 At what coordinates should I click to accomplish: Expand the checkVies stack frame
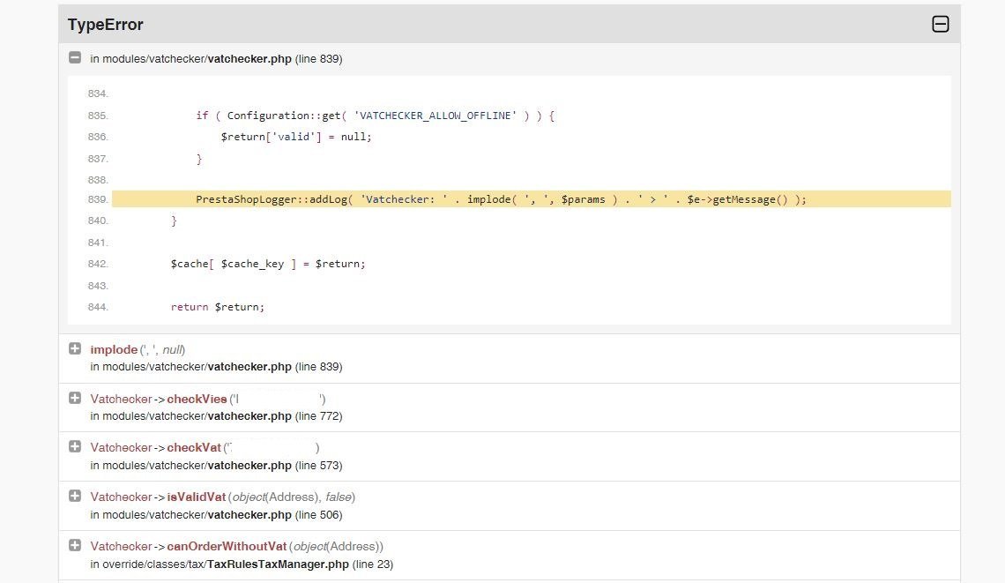click(75, 399)
